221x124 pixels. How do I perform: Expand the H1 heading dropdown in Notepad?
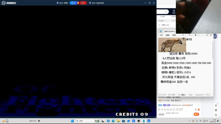[x=184, y=35]
